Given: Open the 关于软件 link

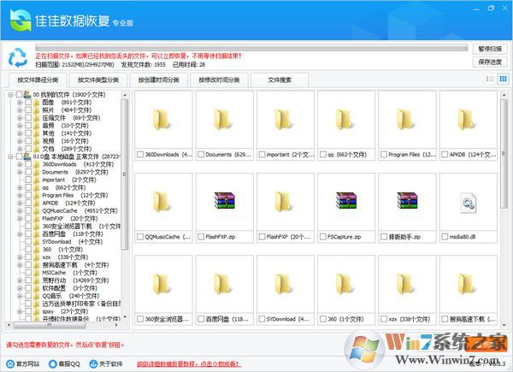Looking at the screenshot, I should pyautogui.click(x=111, y=363).
